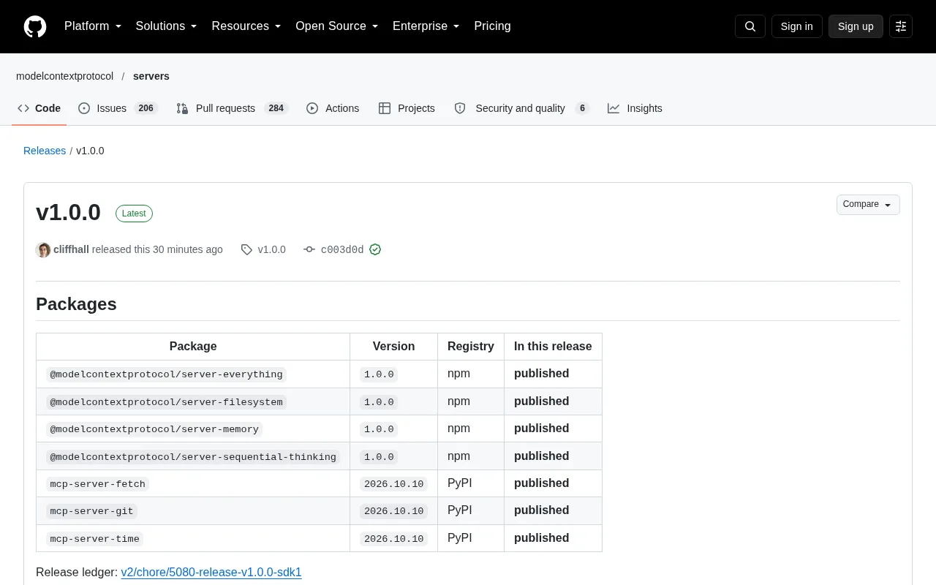Image resolution: width=936 pixels, height=585 pixels.
Task: Select the @modelcontextprotocol/server-filesystem package name
Action: [x=166, y=402]
